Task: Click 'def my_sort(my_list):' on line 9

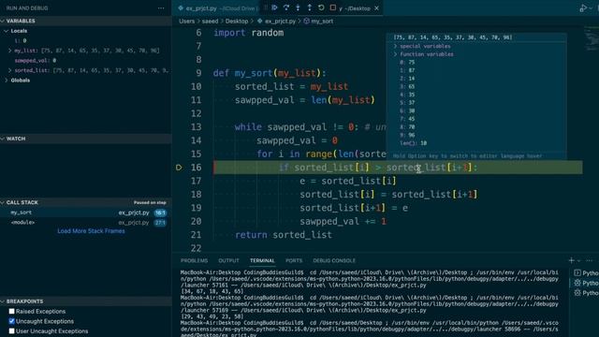Action: click(x=270, y=73)
